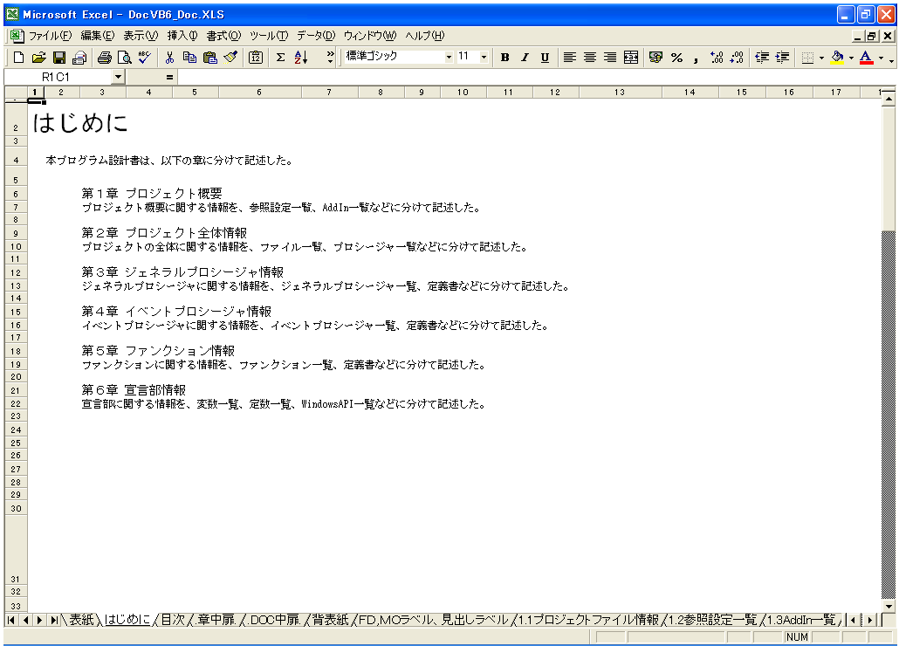This screenshot has width=899, height=646.
Task: Expand the Name Box dropdown arrow
Action: pos(118,77)
